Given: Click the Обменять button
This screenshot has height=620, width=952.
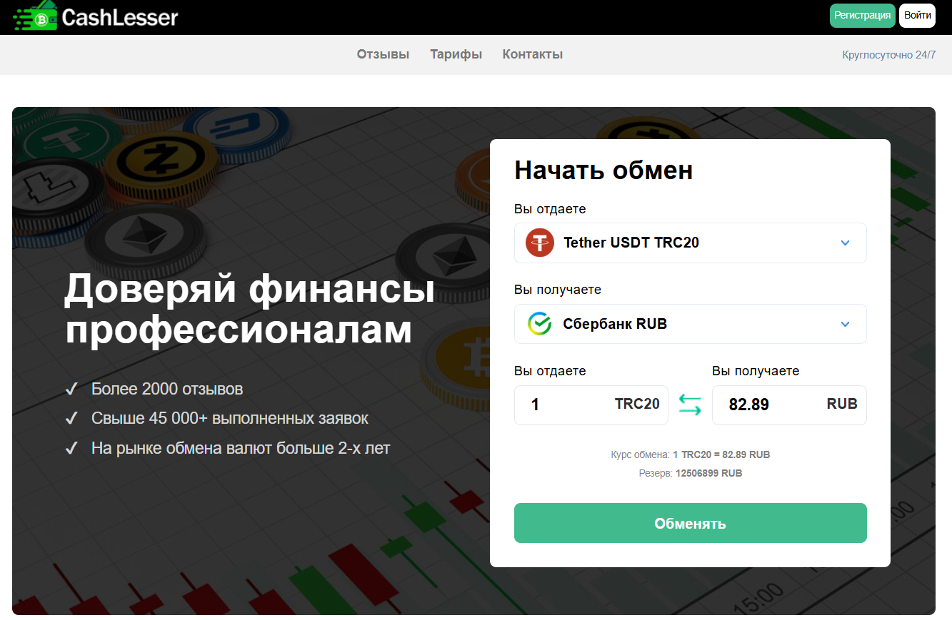Looking at the screenshot, I should (x=690, y=523).
